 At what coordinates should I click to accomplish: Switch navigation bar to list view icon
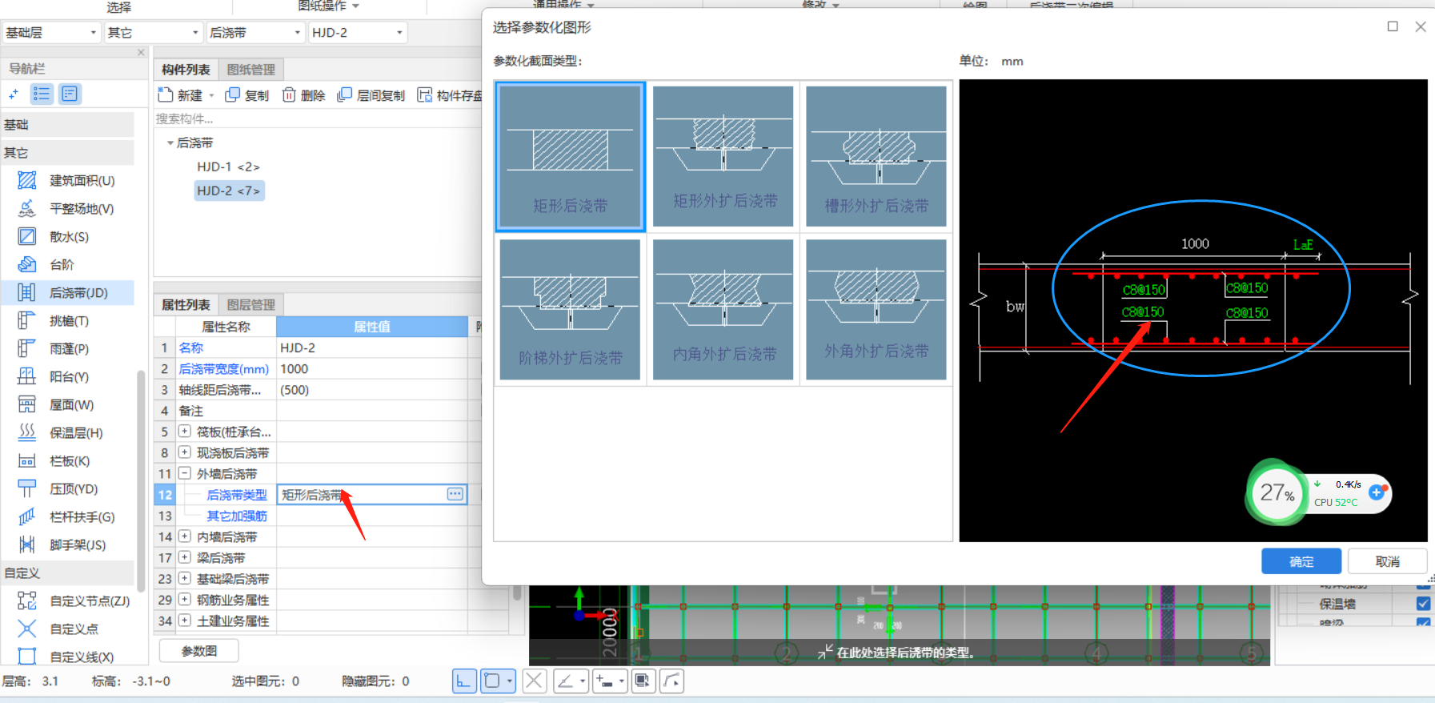pyautogui.click(x=42, y=94)
